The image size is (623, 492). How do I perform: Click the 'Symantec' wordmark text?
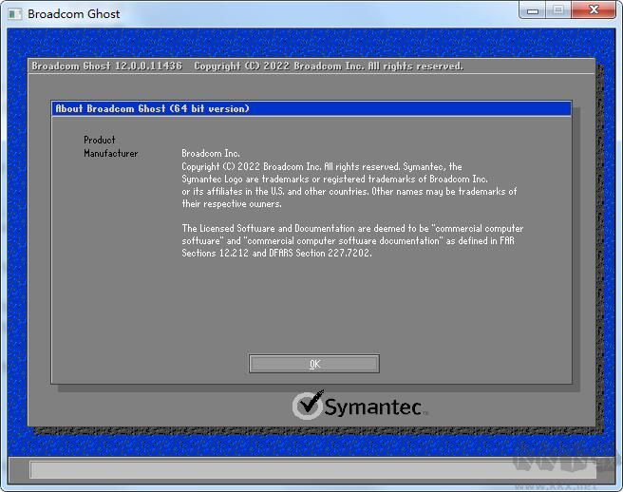372,407
